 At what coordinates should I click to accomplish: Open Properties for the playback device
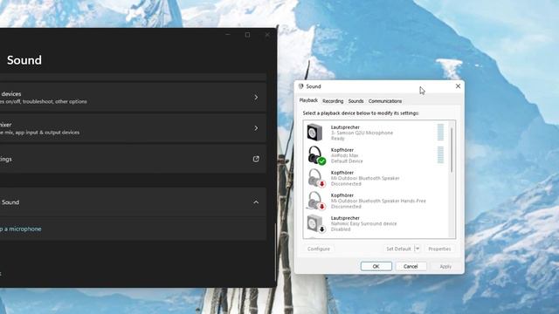tap(439, 249)
